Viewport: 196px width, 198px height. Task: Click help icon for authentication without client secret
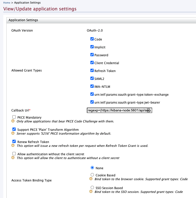[x=13, y=158]
